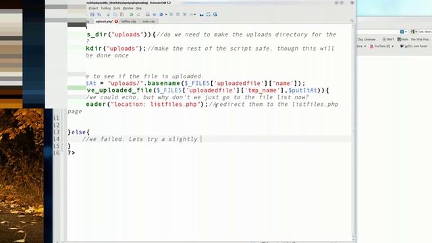Click the full screen toolbar icon
Image resolution: width=432 pixels, height=243 pixels.
point(209,14)
